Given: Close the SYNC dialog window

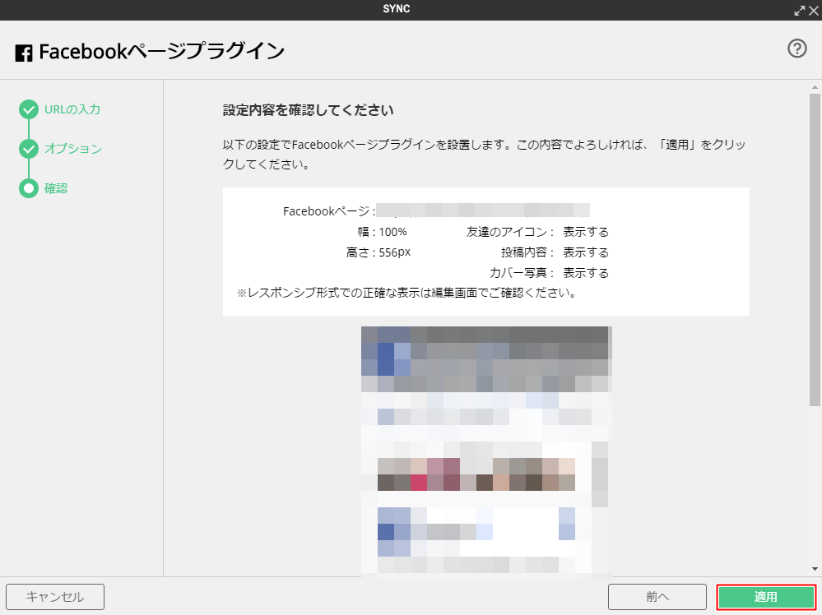Looking at the screenshot, I should click(x=814, y=11).
